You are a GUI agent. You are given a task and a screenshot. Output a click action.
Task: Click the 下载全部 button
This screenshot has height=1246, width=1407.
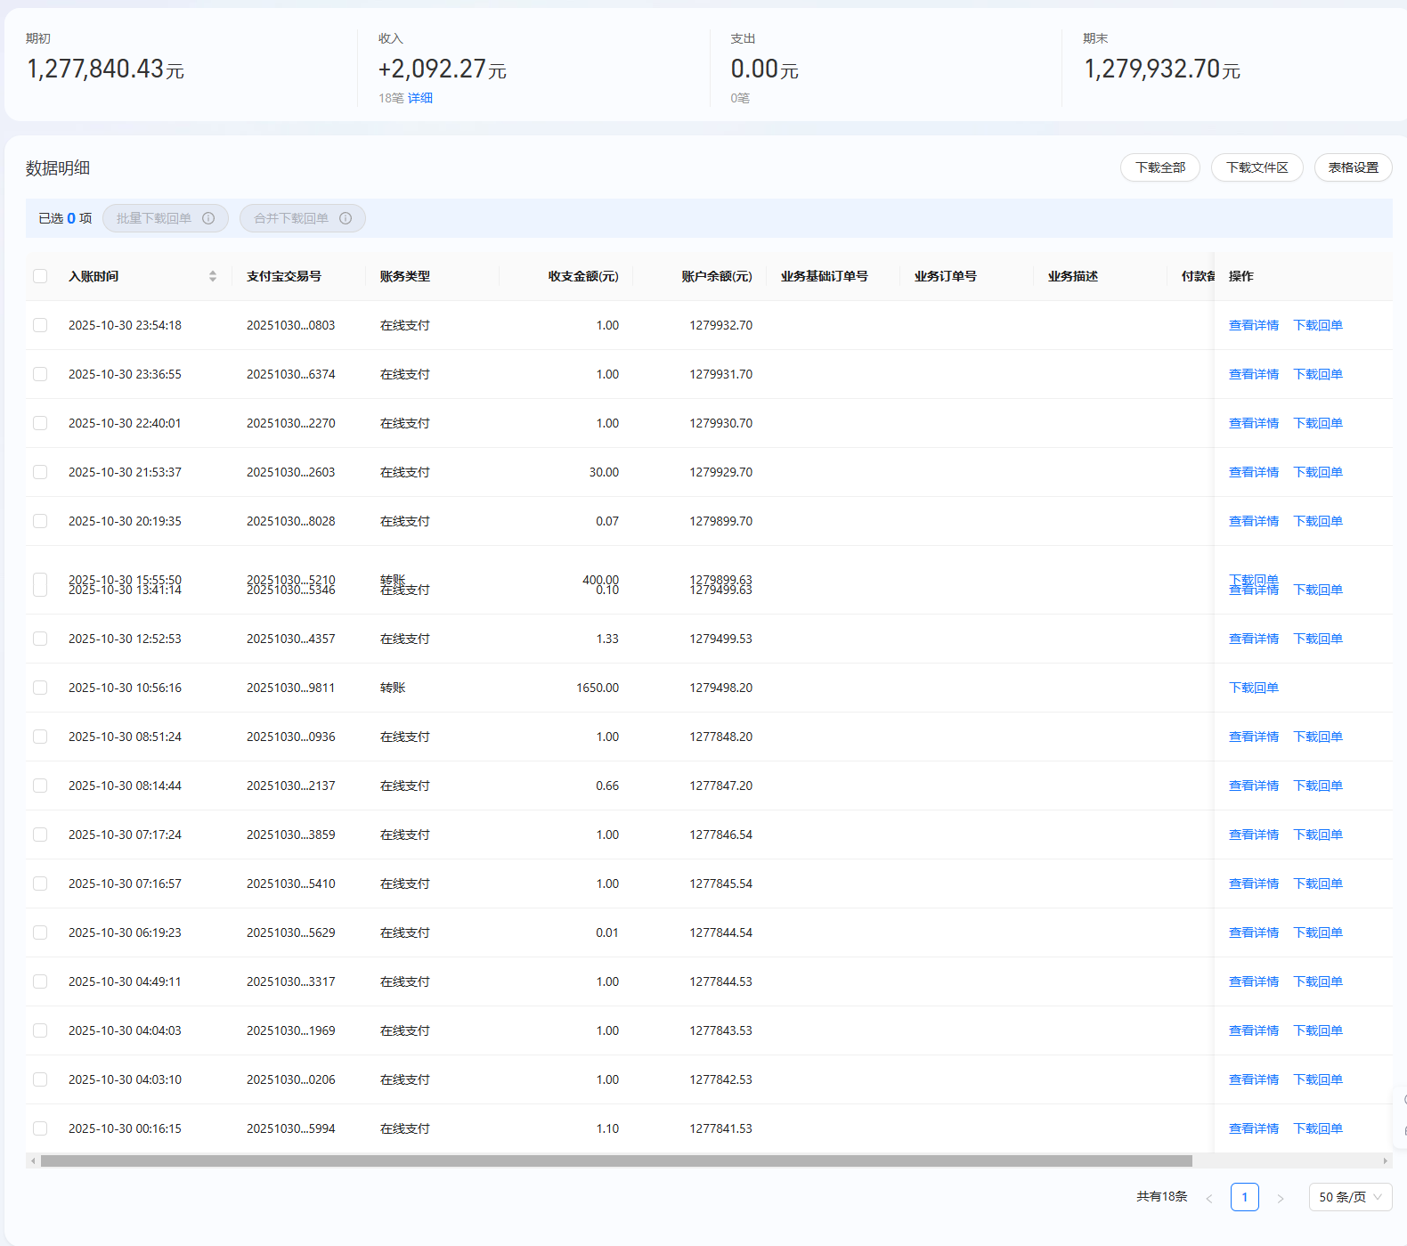pos(1159,167)
